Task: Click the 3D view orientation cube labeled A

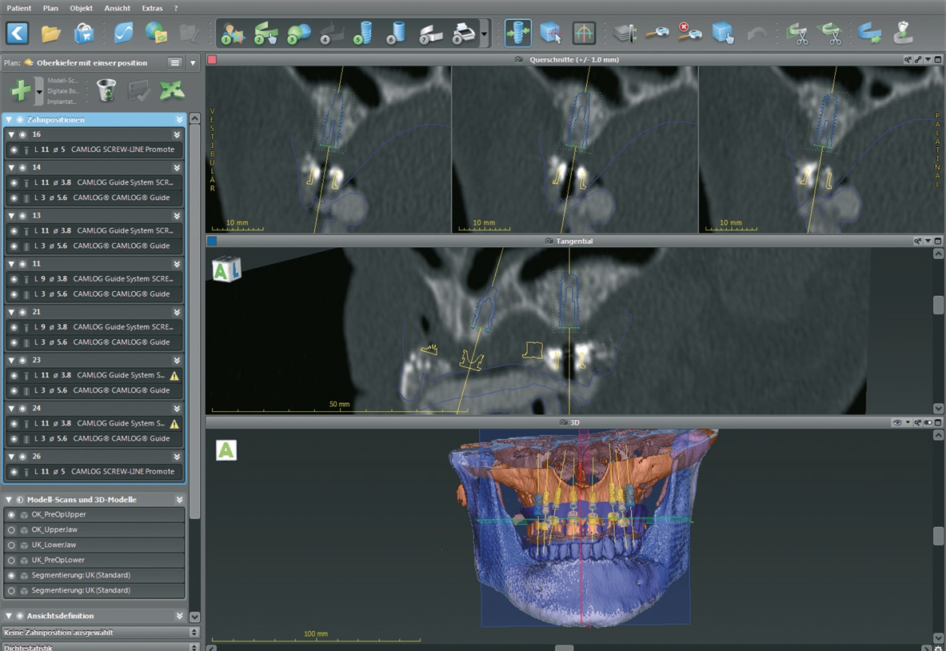Action: [x=226, y=450]
